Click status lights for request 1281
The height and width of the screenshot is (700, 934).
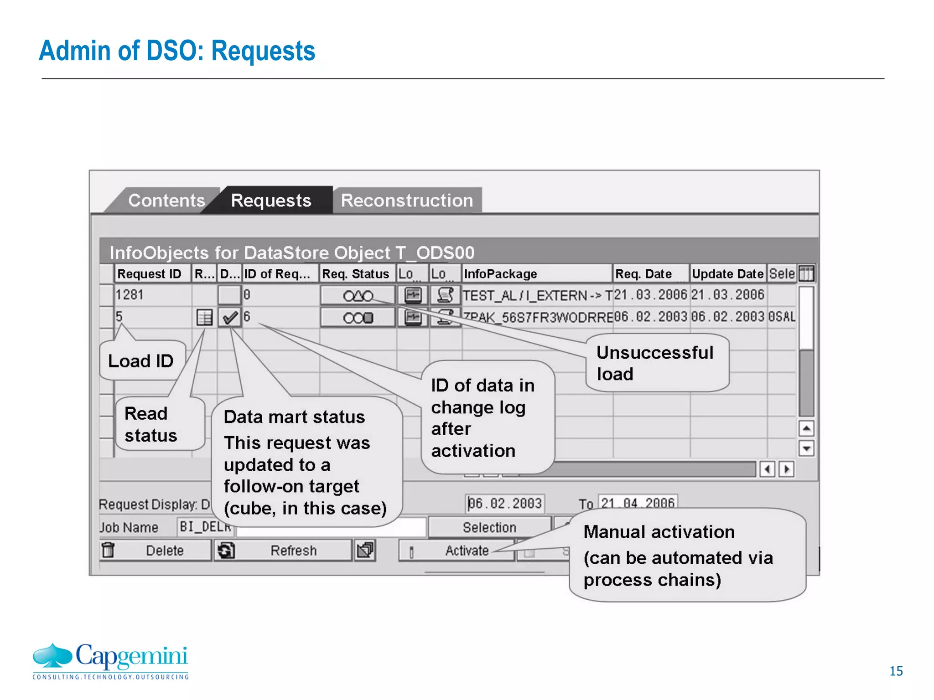click(358, 296)
